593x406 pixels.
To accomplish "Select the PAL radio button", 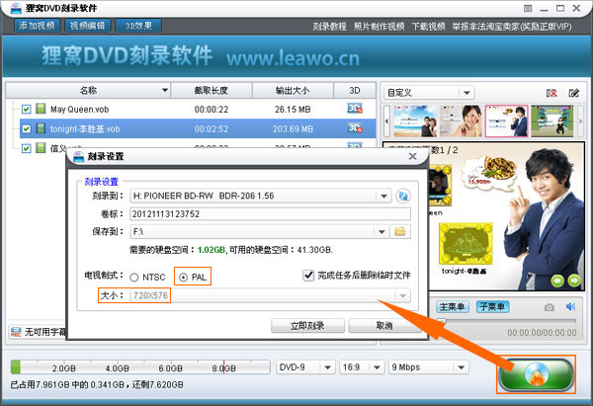I will coord(183,278).
